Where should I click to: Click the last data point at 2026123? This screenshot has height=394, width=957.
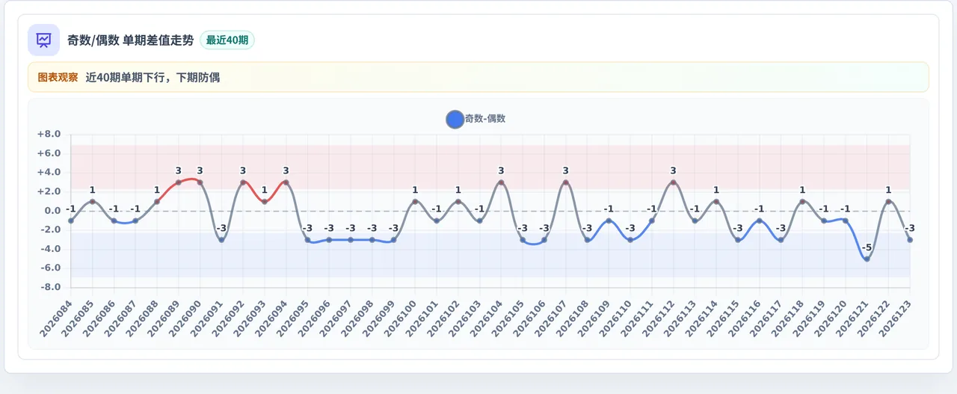pyautogui.click(x=910, y=240)
